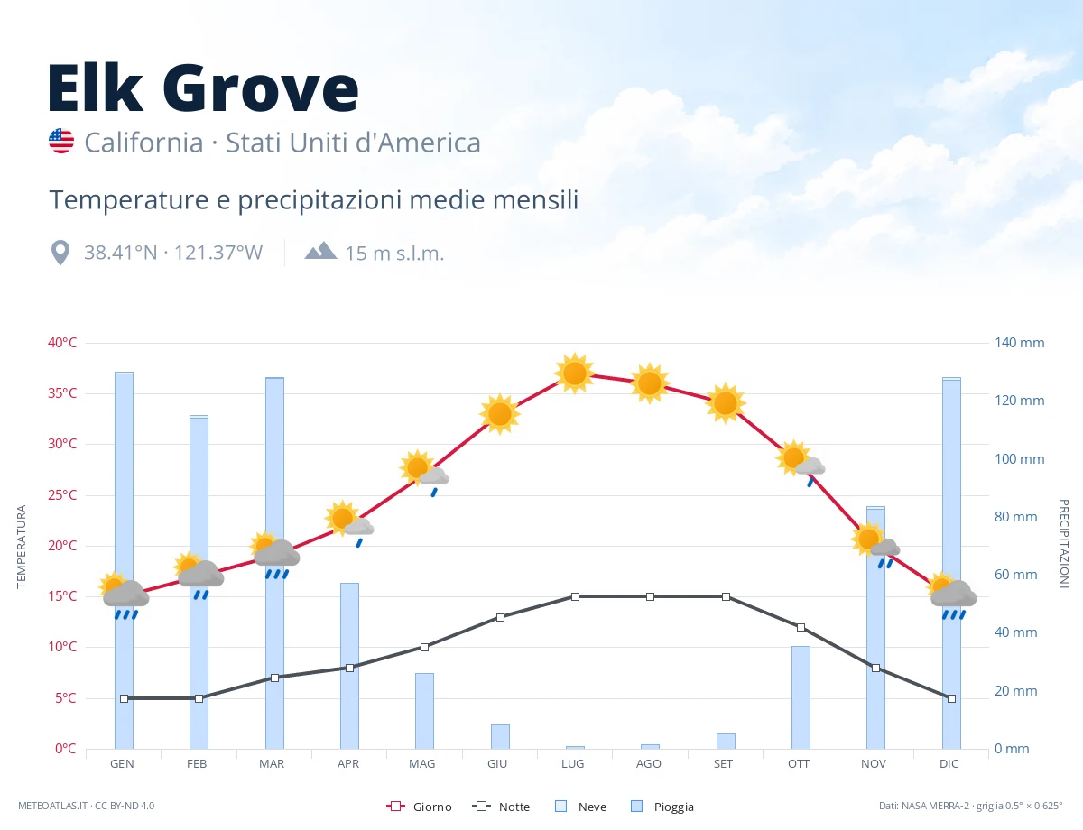Click the coordinates 38.41°N · 121.37°W
The width and height of the screenshot is (1083, 830).
click(173, 253)
